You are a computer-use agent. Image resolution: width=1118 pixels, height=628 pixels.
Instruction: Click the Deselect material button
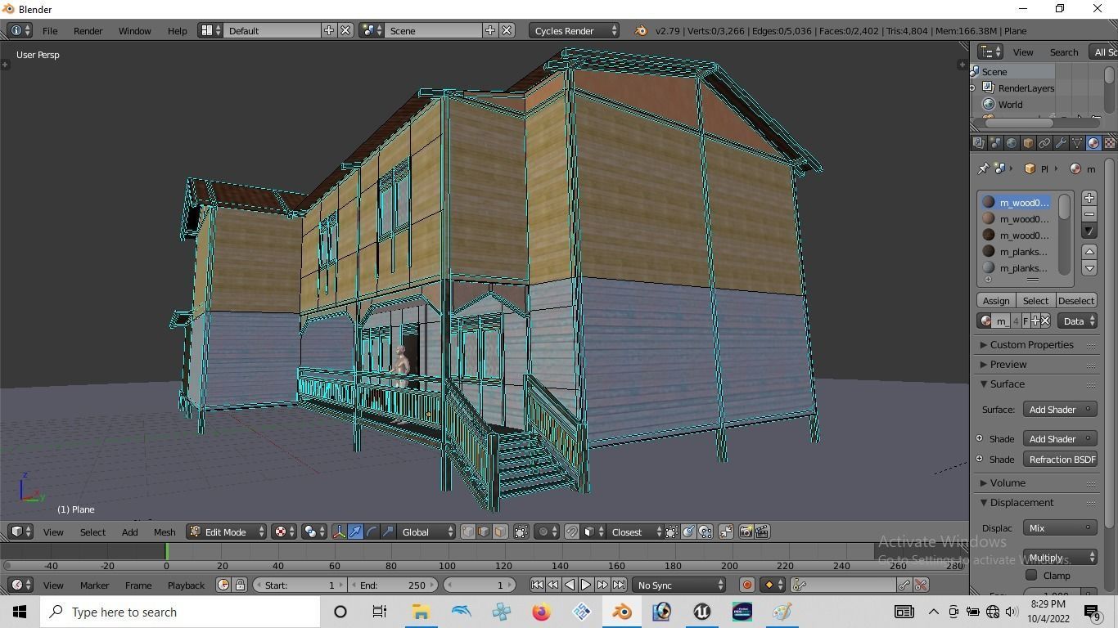(1075, 300)
